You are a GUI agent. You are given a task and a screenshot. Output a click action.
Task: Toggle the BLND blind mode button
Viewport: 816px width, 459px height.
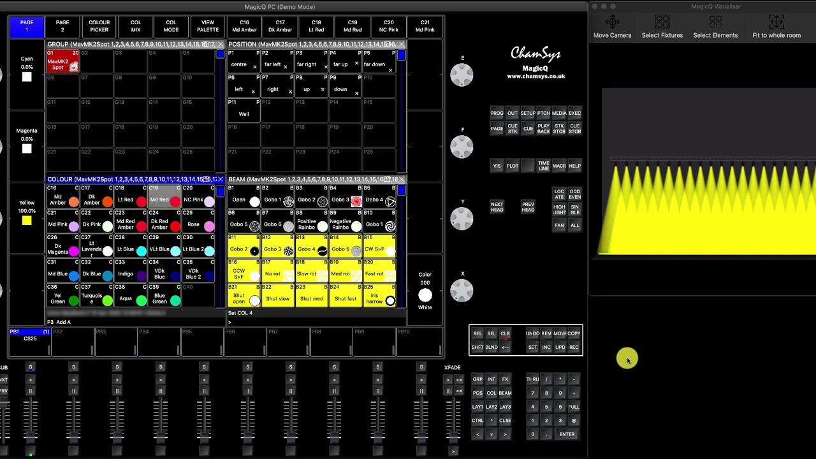tap(491, 347)
